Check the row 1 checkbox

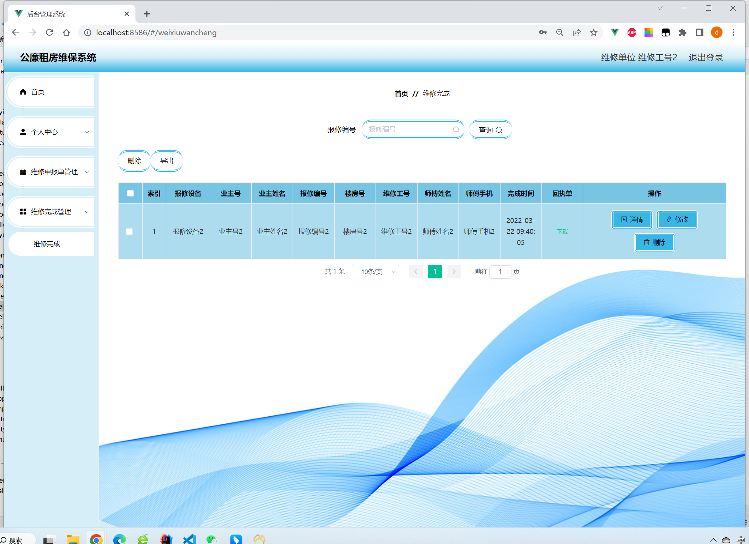[x=130, y=231]
